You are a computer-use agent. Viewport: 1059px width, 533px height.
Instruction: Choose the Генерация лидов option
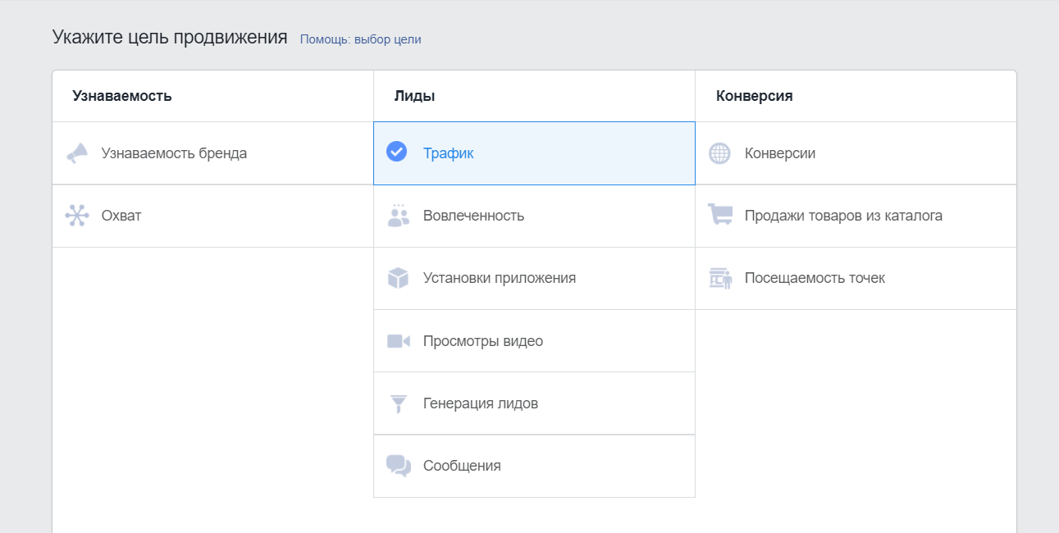click(x=480, y=403)
